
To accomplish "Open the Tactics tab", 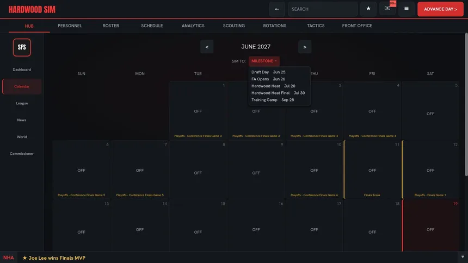I will (316, 26).
